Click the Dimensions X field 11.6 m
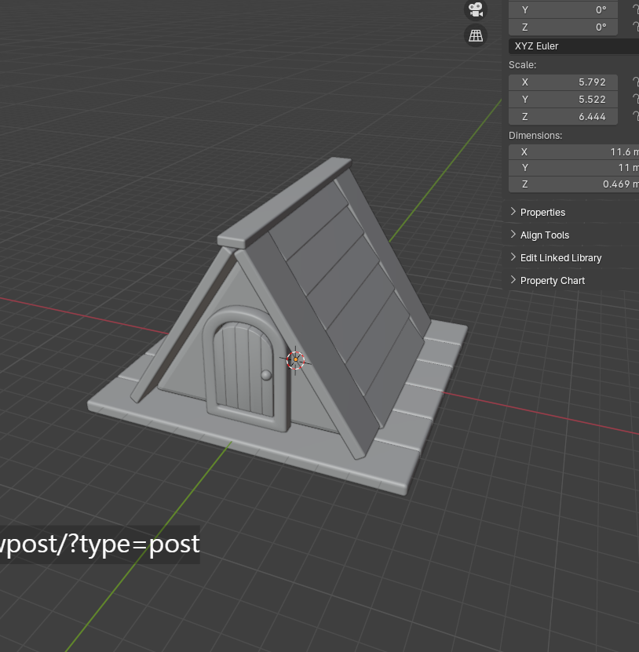The image size is (639, 652). (574, 152)
